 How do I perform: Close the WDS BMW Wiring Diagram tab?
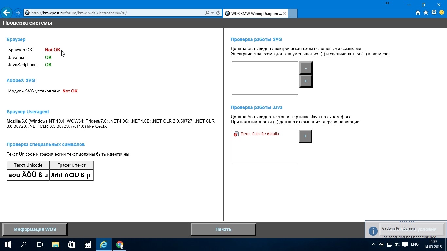(x=285, y=13)
